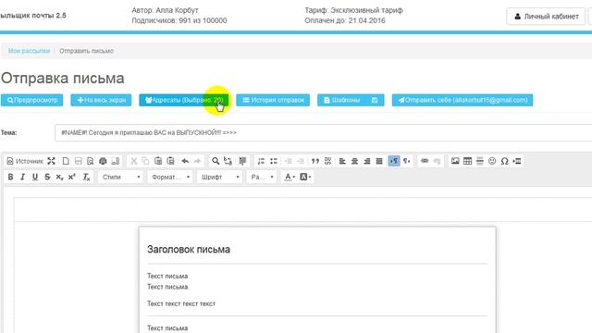Screen dimensions: 592x333
Task: Toggle right-to-left text direction
Action: coord(407,161)
